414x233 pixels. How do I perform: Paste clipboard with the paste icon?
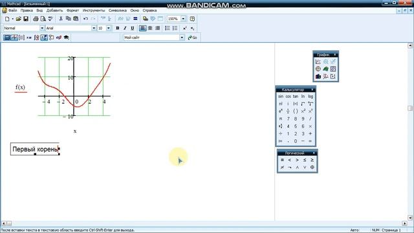[76, 19]
